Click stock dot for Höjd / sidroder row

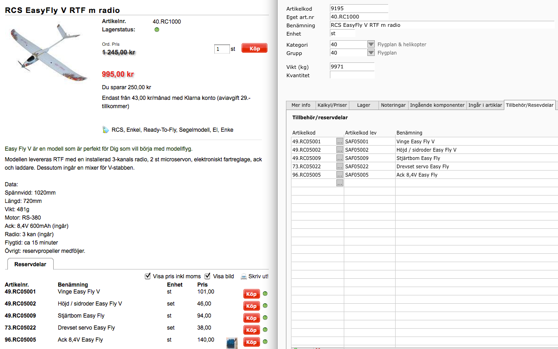[266, 306]
